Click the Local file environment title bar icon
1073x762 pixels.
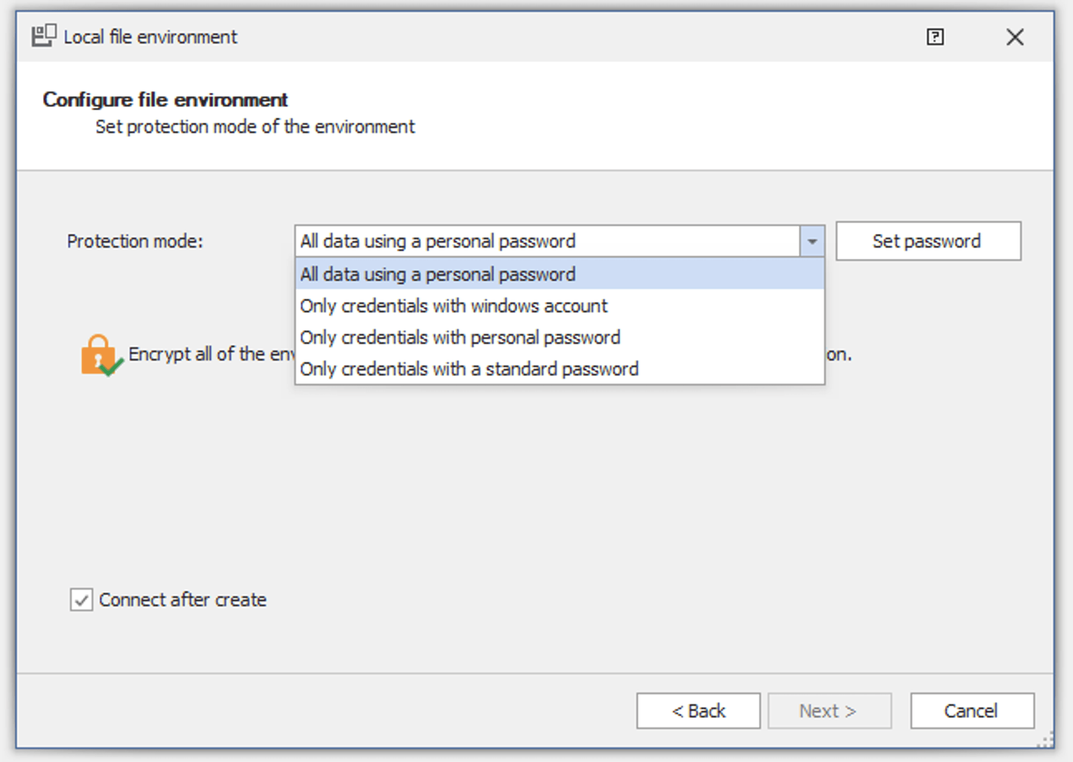44,36
